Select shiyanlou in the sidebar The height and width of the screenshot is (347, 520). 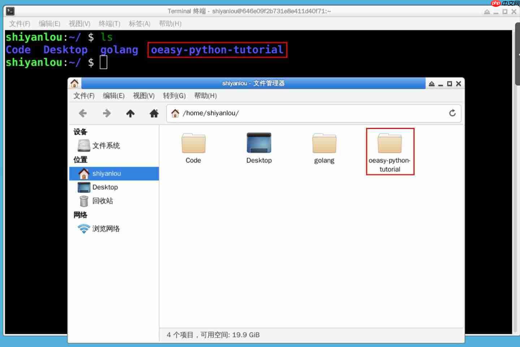coord(106,173)
